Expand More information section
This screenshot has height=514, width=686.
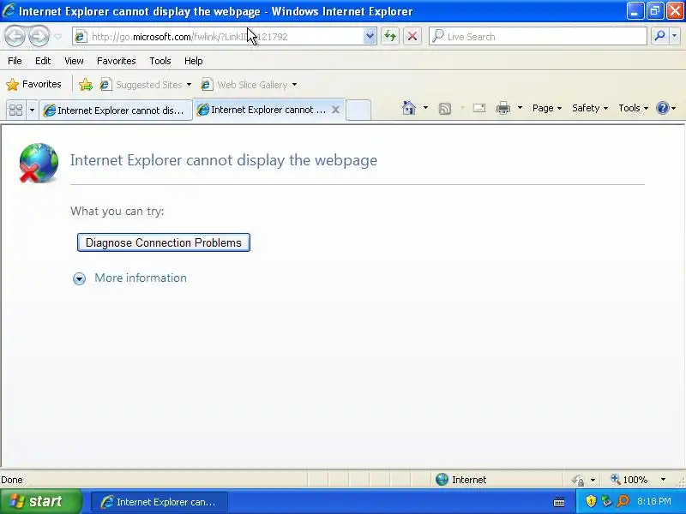point(79,278)
